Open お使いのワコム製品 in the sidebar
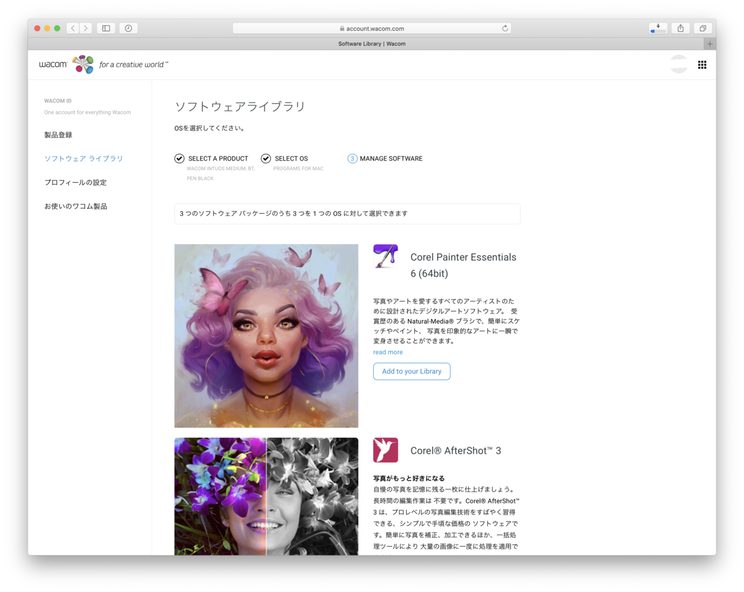 (76, 206)
